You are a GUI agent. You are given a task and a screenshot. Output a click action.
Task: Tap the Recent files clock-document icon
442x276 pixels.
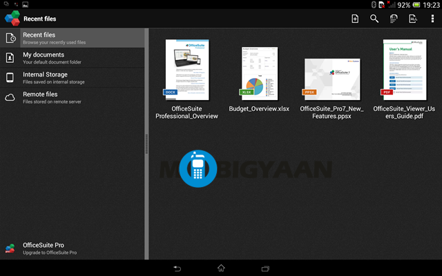[x=11, y=38]
